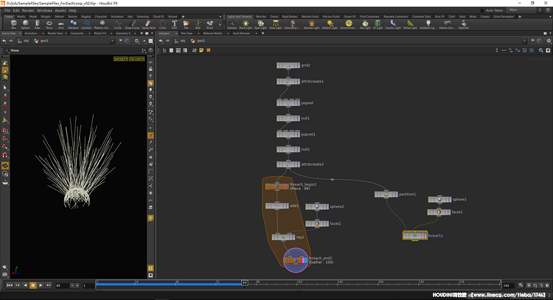The image size is (553, 300).
Task: Play the timeline forward
Action: tap(41, 285)
